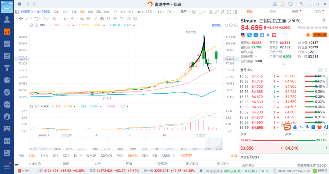Toggle the left watchlist panel icon

pyautogui.click(x=17, y=12)
